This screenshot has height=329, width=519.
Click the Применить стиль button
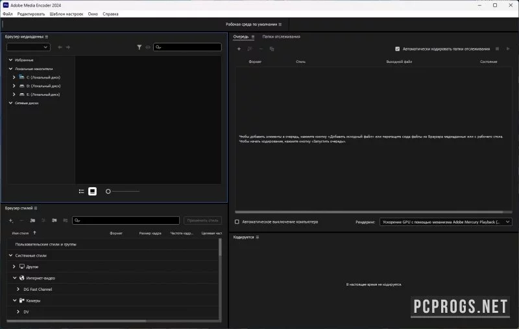202,220
